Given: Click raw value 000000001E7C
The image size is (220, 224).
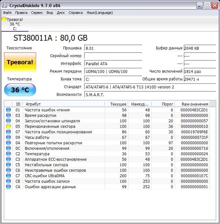Looking at the screenshot, I should click(194, 176).
